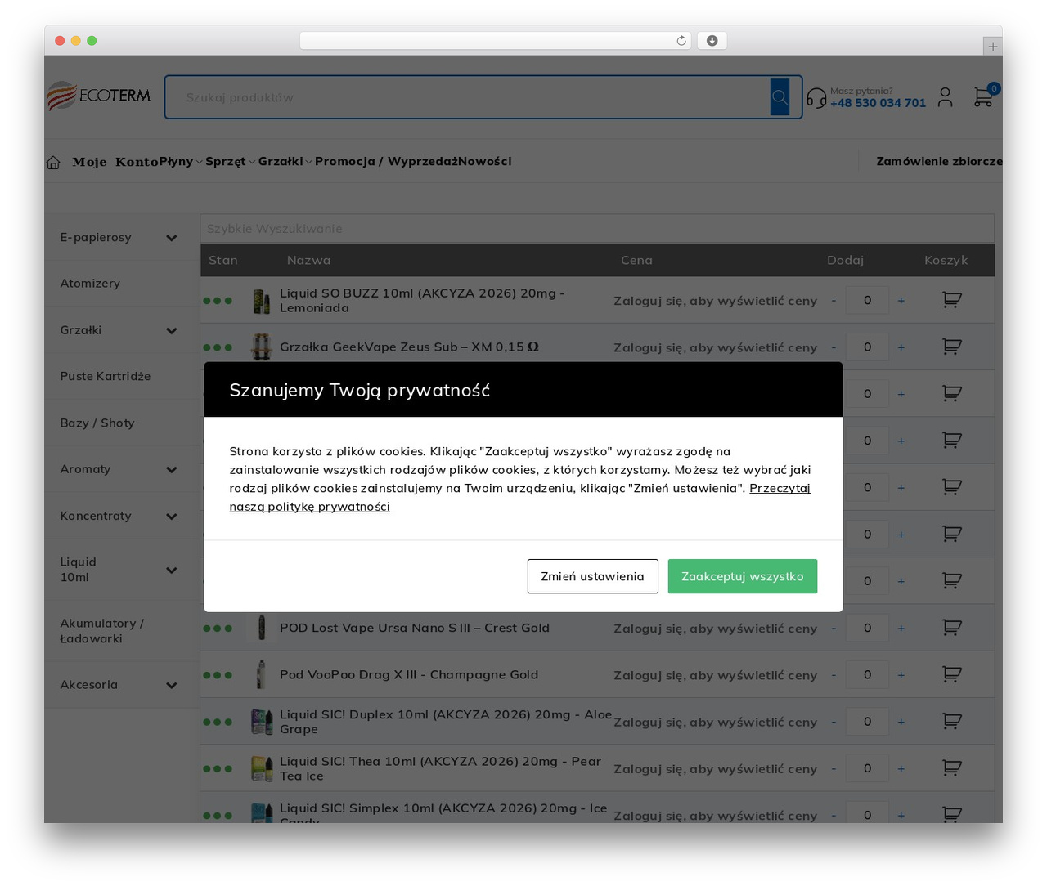Call phone number +48 530 034 701
This screenshot has width=1047, height=886.
tap(878, 103)
